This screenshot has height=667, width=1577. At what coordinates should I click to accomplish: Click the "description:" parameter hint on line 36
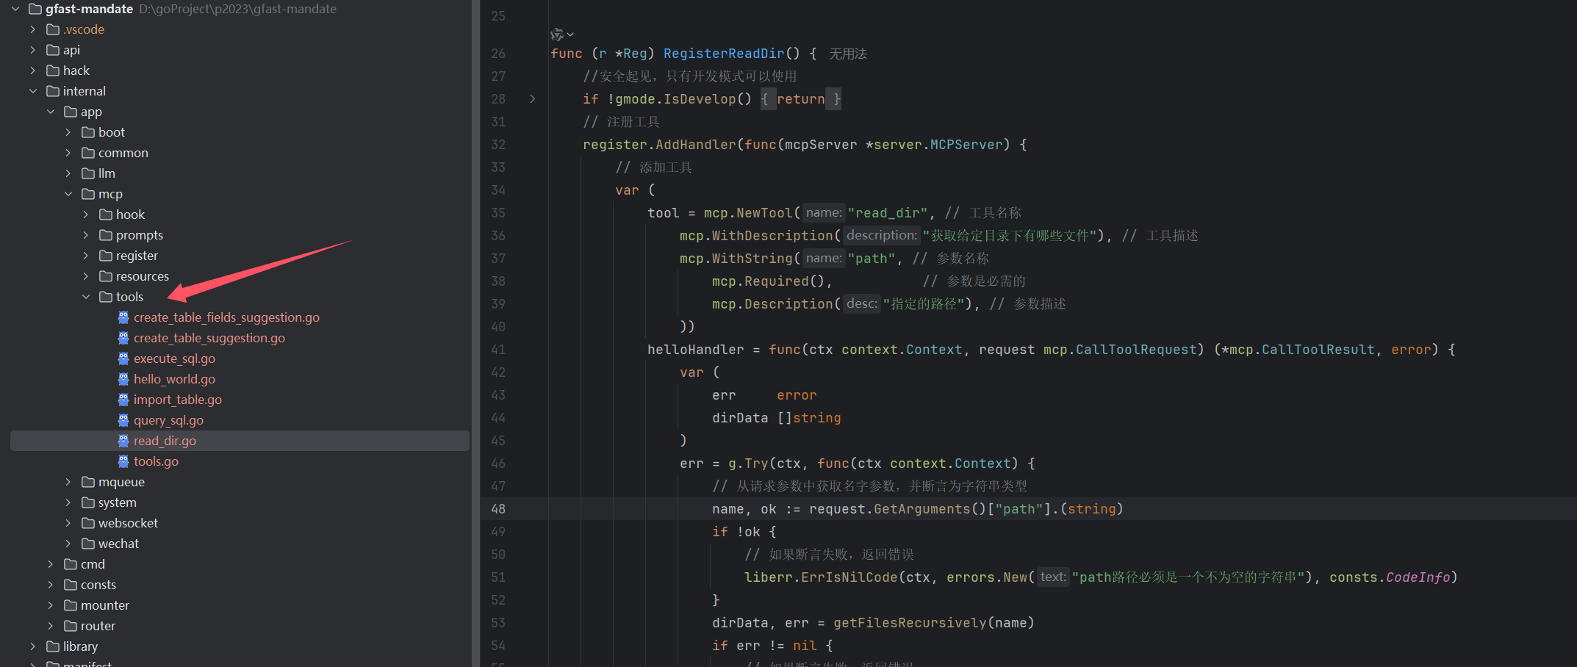pos(882,235)
